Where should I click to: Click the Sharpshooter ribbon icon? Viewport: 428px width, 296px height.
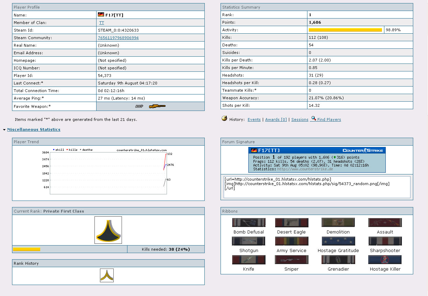[x=385, y=241]
